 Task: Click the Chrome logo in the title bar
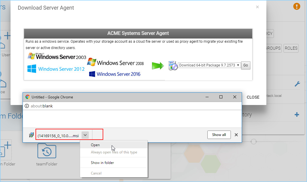tap(27, 97)
